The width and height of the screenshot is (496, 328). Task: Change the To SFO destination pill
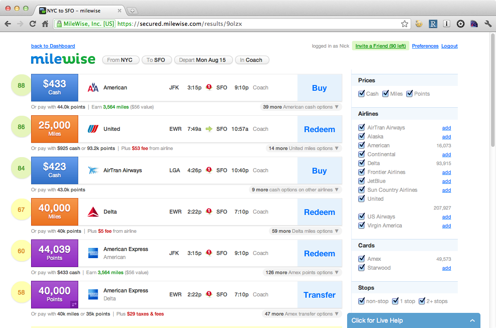point(156,60)
